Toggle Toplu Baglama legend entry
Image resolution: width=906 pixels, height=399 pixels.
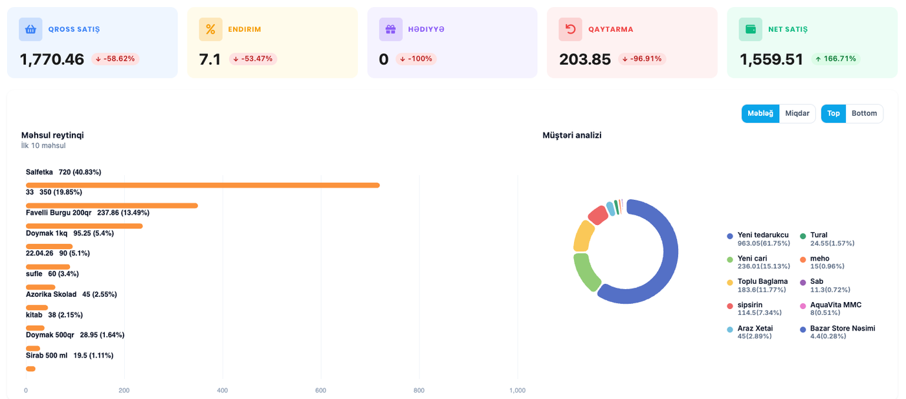[x=757, y=285]
